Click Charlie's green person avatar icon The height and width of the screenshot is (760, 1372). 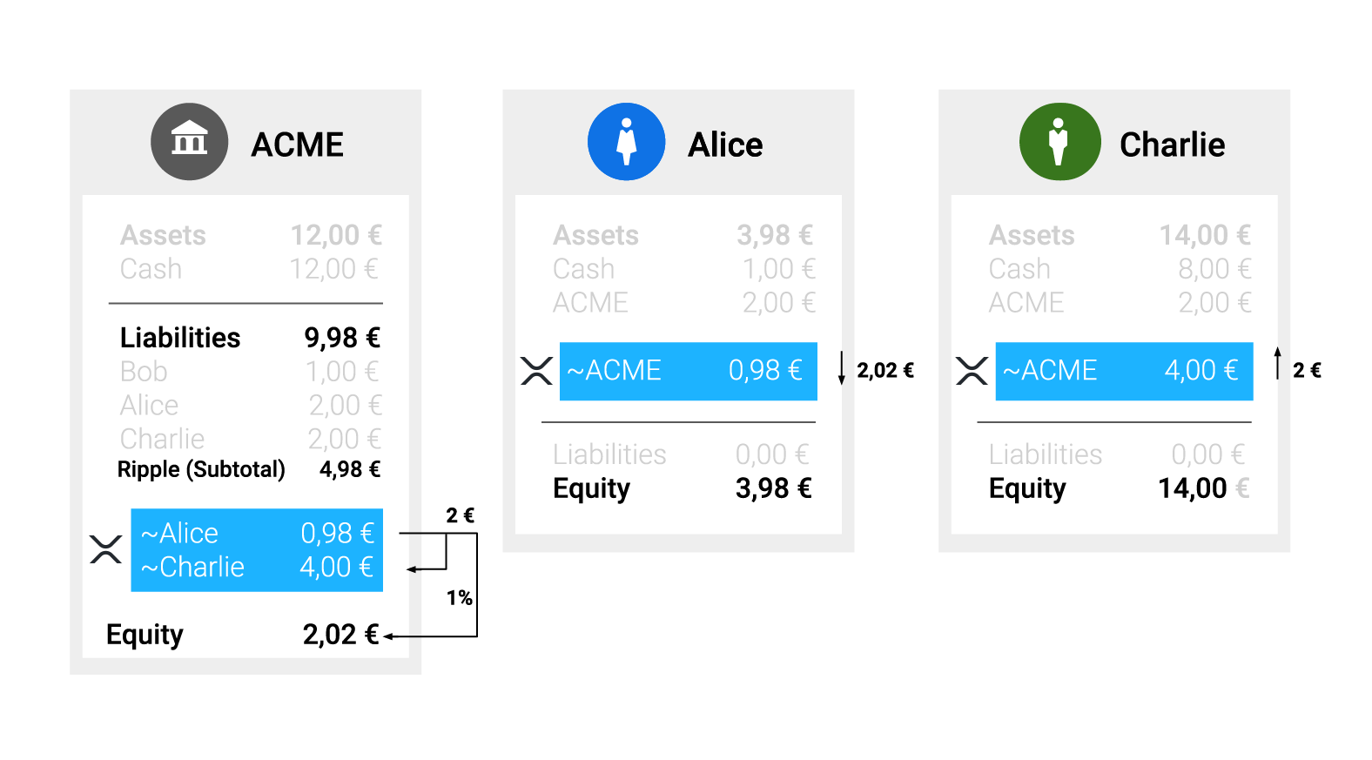1059,142
